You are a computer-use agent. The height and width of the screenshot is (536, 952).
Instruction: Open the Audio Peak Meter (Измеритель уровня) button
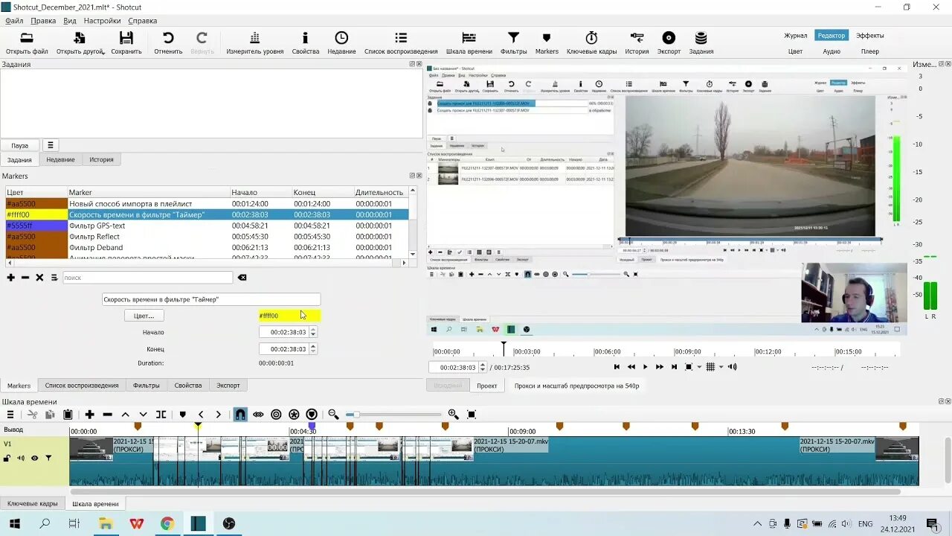coord(255,43)
